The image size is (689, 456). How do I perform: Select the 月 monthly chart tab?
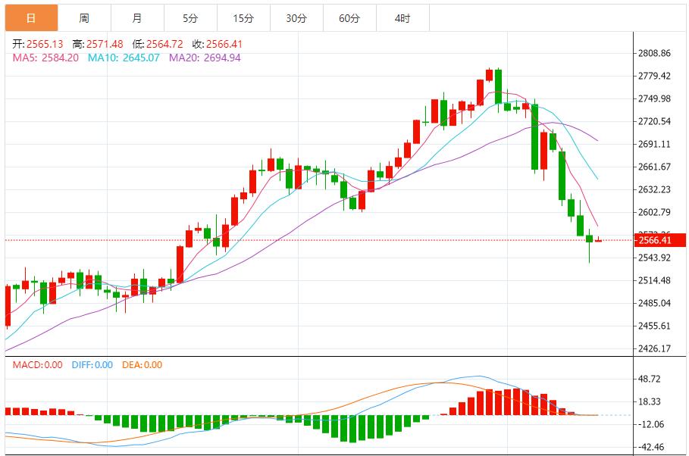click(x=136, y=17)
